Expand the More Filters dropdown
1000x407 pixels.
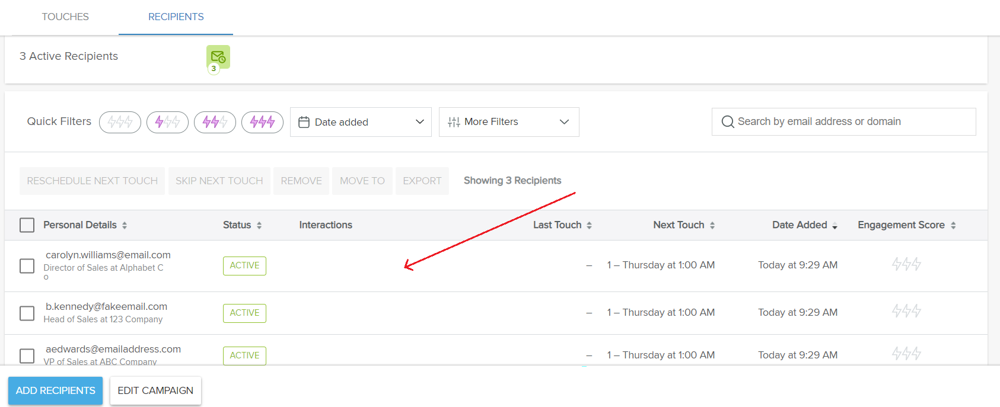509,122
